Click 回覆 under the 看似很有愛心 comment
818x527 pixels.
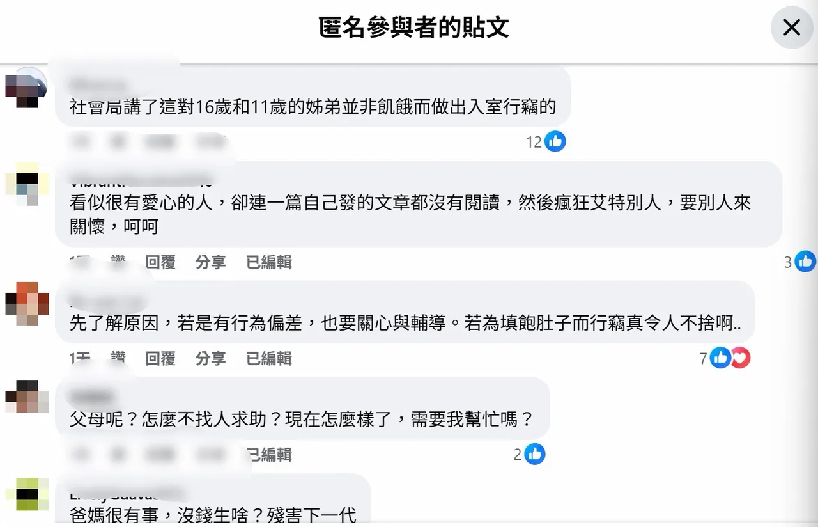[160, 262]
